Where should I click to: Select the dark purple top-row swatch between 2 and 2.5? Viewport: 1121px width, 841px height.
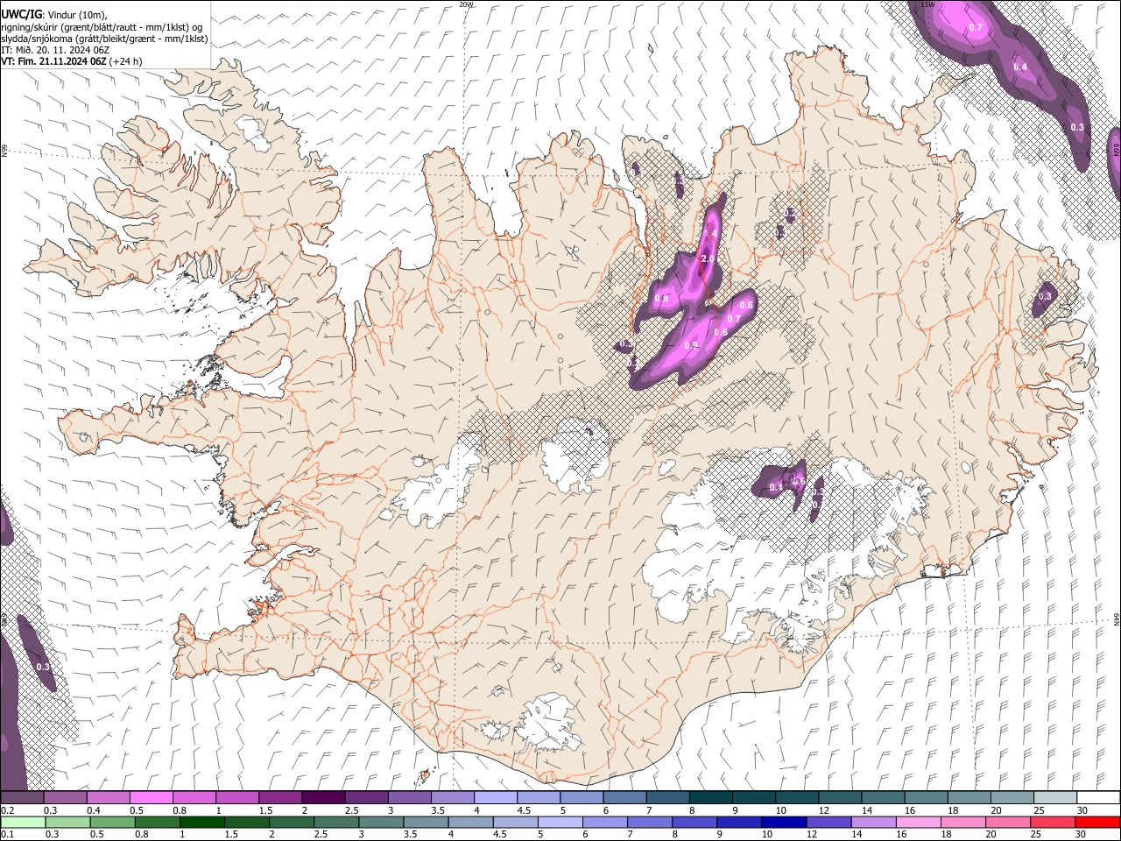click(323, 798)
